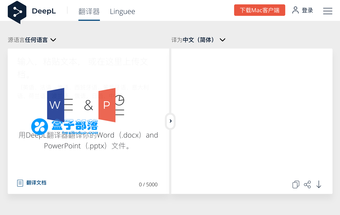The height and width of the screenshot is (215, 340).
Task: Open the 翻译文档 link
Action: click(36, 183)
